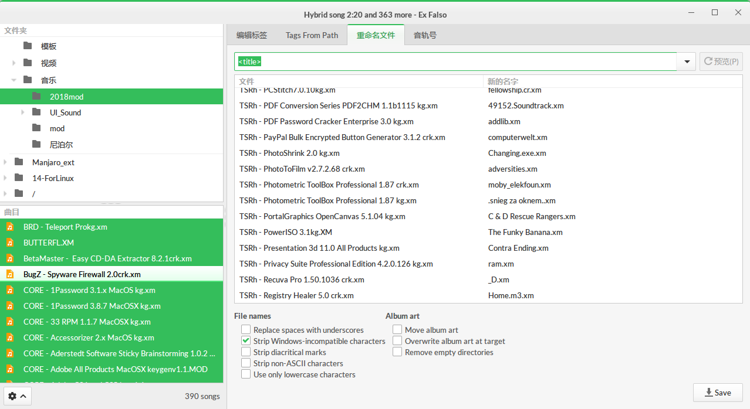Click the music file icon of BRD - Teleport Prokg.xm

(x=10, y=227)
